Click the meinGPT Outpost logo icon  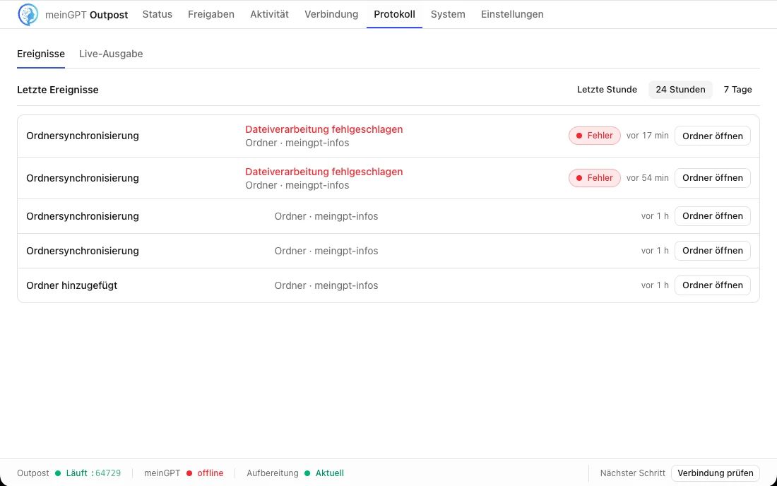point(28,14)
